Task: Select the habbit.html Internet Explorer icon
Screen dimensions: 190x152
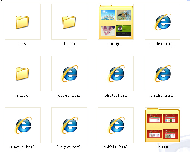Action: click(x=116, y=125)
